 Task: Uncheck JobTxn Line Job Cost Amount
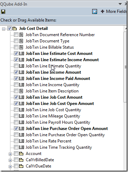16,97
